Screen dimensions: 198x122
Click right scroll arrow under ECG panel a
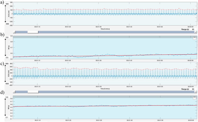[195, 32]
